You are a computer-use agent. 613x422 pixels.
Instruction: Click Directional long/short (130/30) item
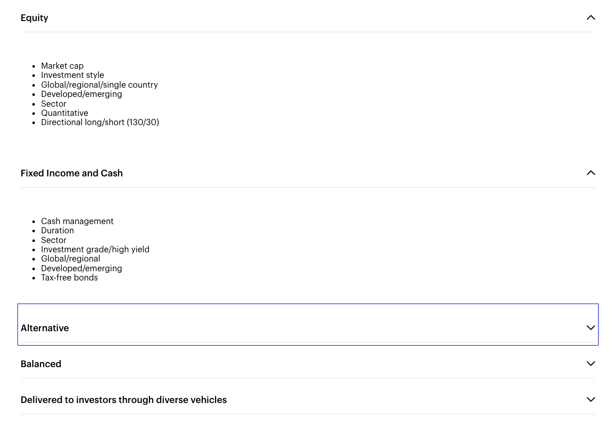tap(100, 122)
